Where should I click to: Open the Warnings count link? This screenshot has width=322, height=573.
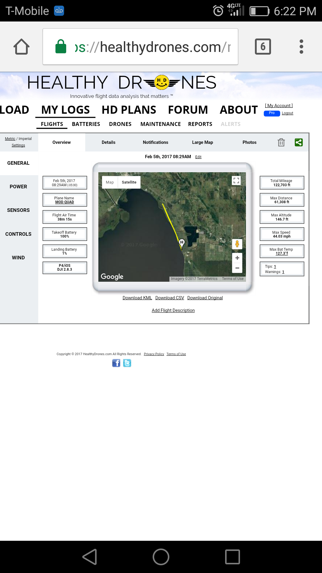tap(283, 272)
